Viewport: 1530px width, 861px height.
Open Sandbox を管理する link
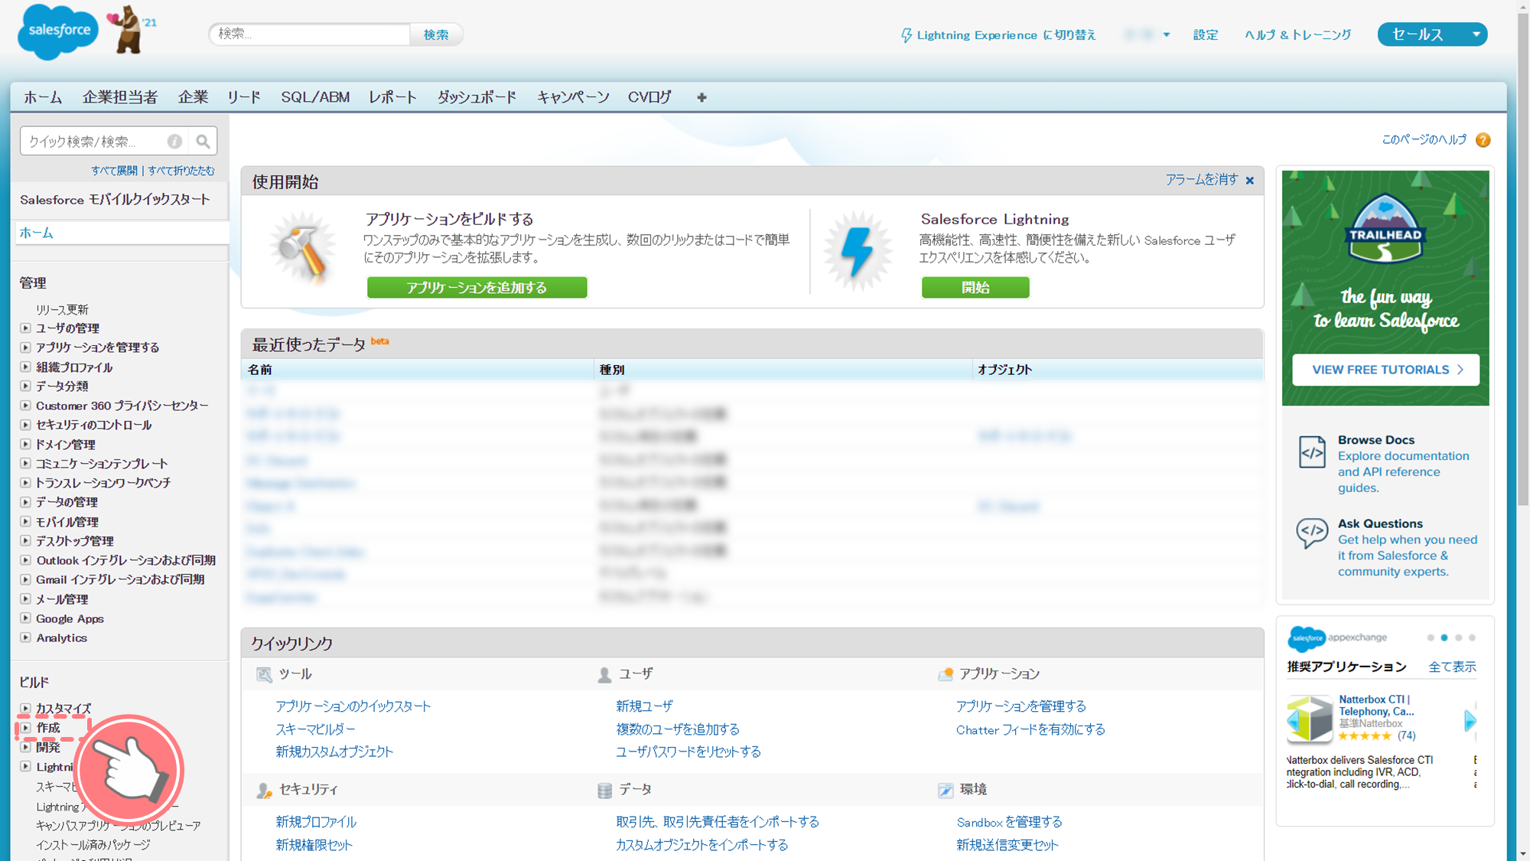(x=1009, y=822)
